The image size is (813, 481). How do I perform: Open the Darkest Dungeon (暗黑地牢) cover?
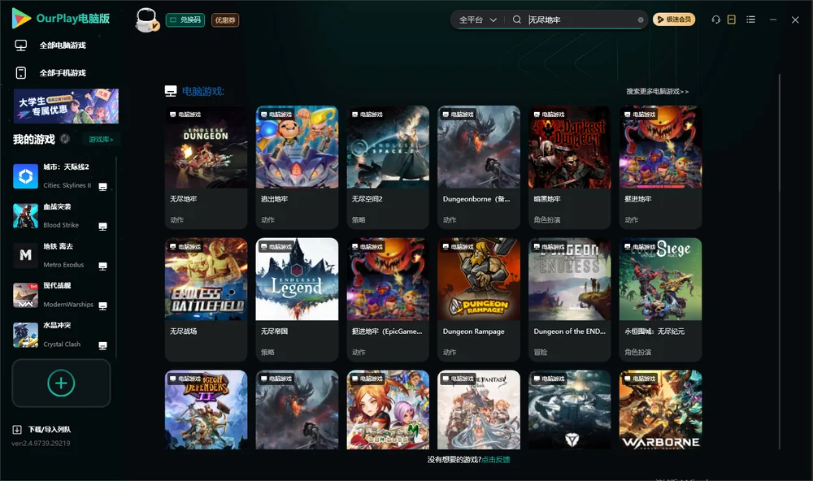click(570, 147)
